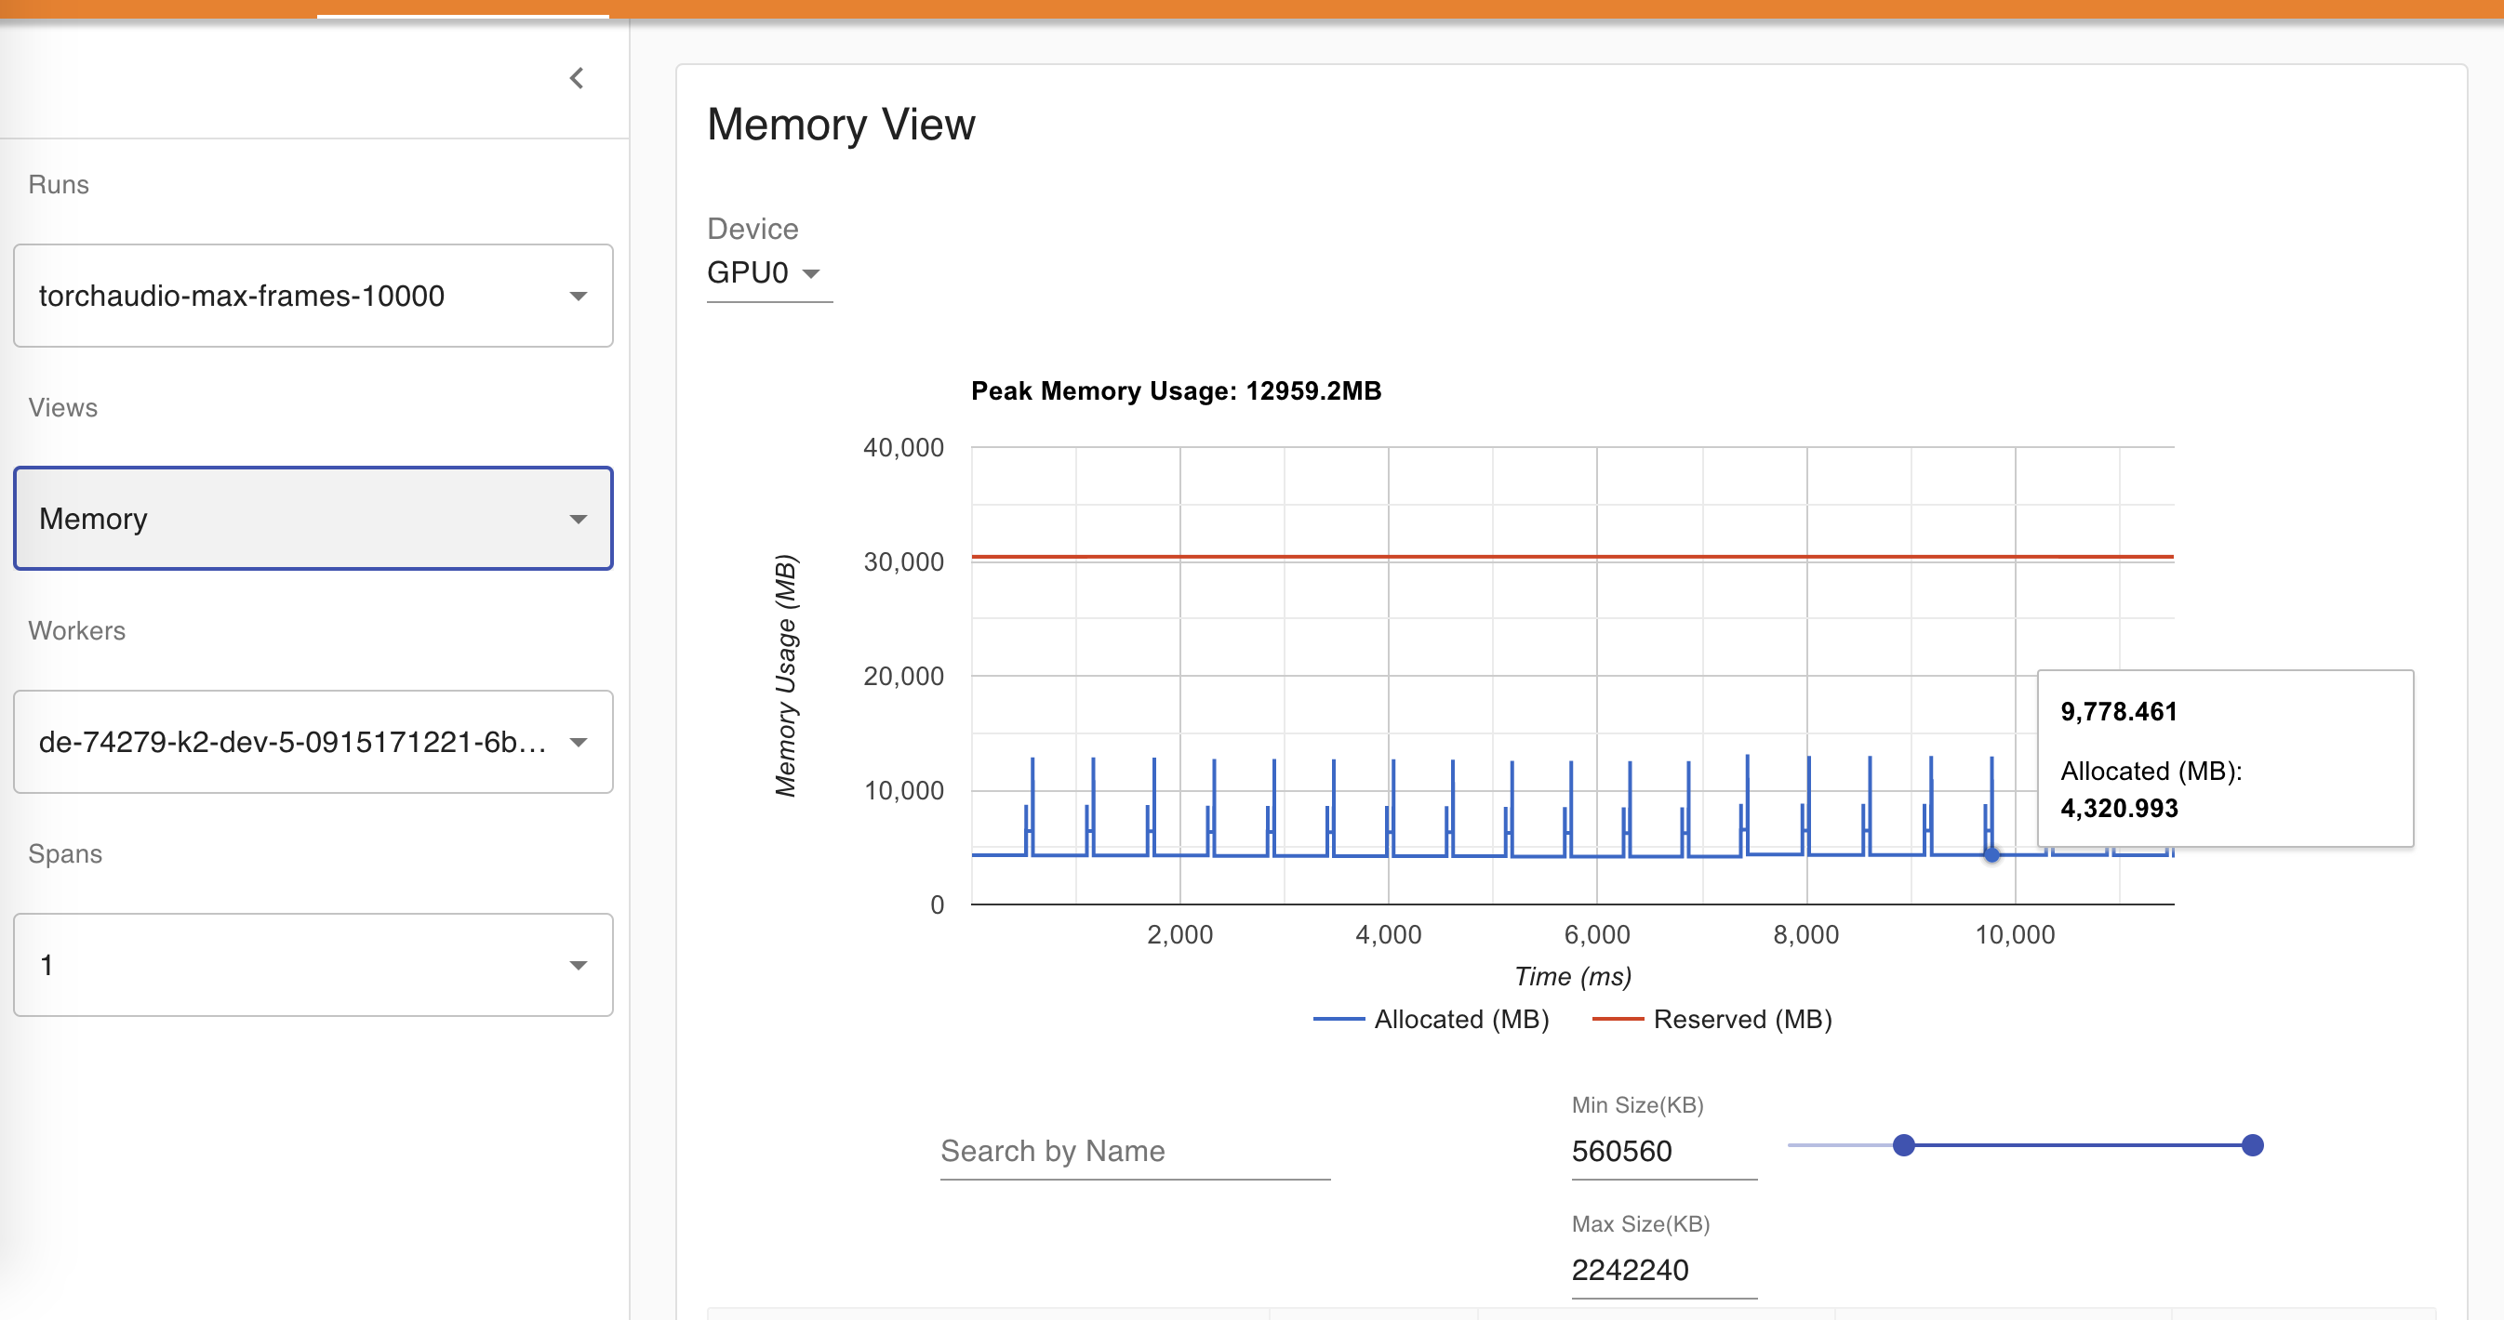Click the left size slider handle
Image resolution: width=2504 pixels, height=1320 pixels.
pos(1903,1145)
